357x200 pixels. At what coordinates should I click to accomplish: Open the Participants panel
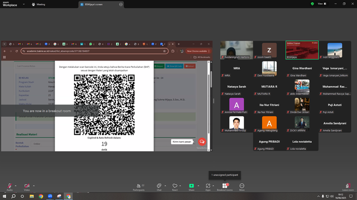click(x=139, y=187)
